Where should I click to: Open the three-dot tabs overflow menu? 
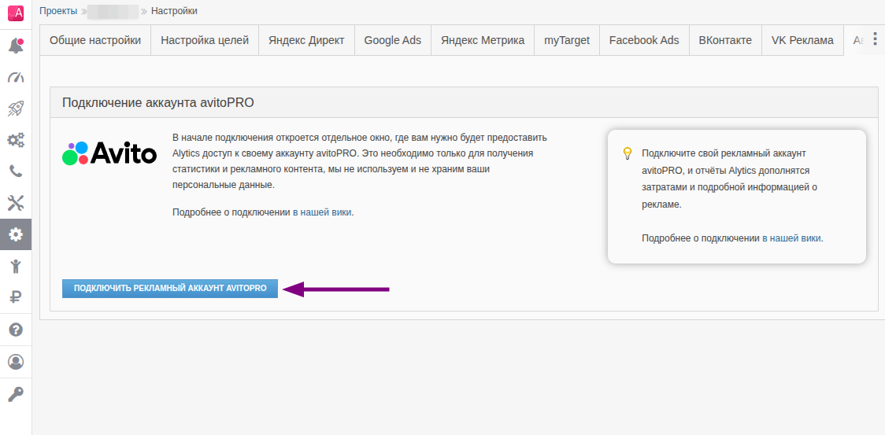[x=875, y=39]
